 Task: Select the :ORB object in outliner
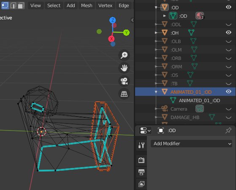tap(176, 58)
